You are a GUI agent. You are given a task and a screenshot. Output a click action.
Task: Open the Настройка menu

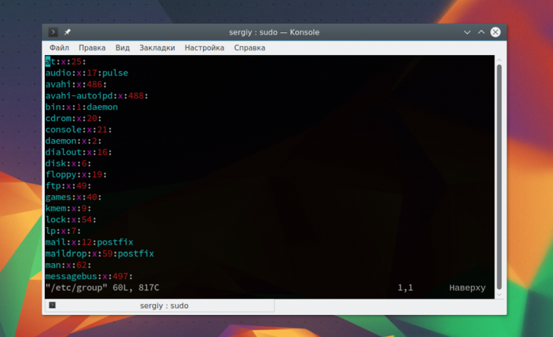[204, 48]
